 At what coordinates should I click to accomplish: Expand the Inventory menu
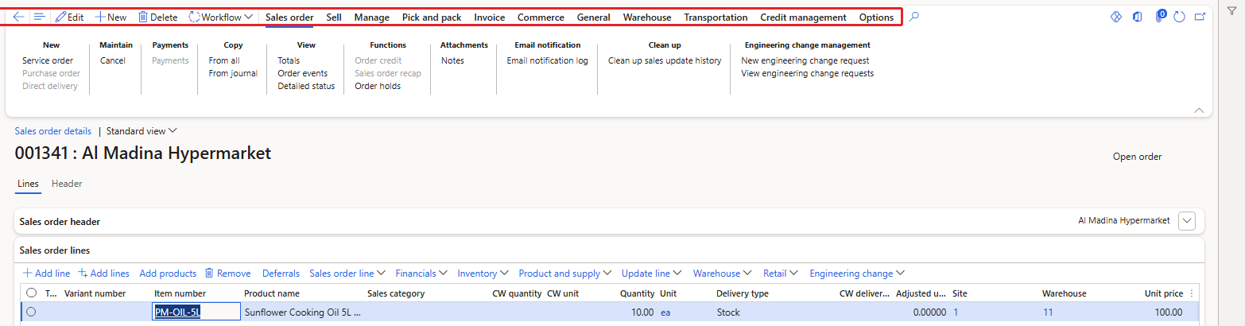coord(483,274)
